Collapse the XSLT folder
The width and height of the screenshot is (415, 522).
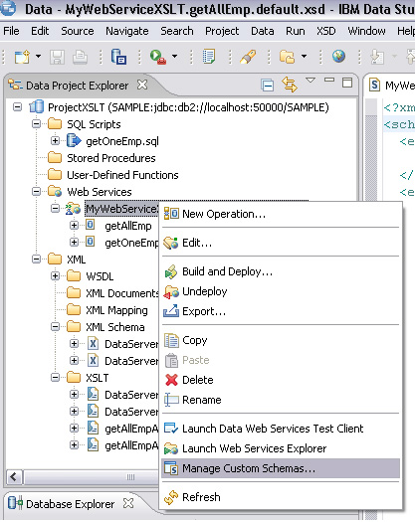(55, 378)
